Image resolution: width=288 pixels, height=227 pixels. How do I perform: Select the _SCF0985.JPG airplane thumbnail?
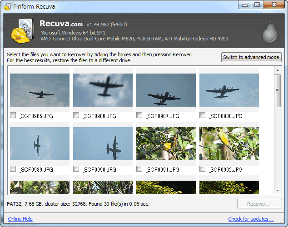(40, 90)
